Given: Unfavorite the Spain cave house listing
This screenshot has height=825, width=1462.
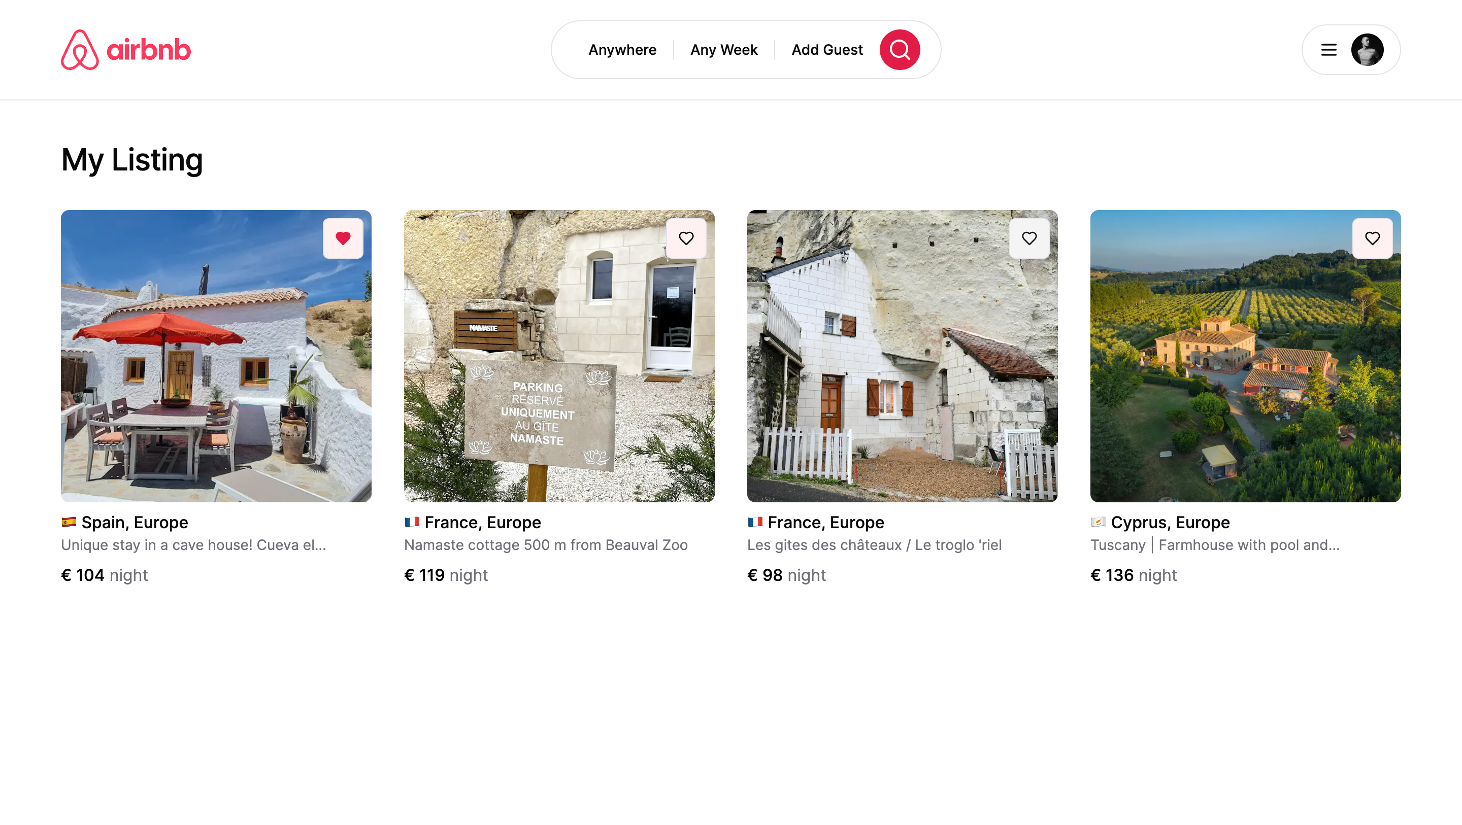Looking at the screenshot, I should tap(343, 238).
